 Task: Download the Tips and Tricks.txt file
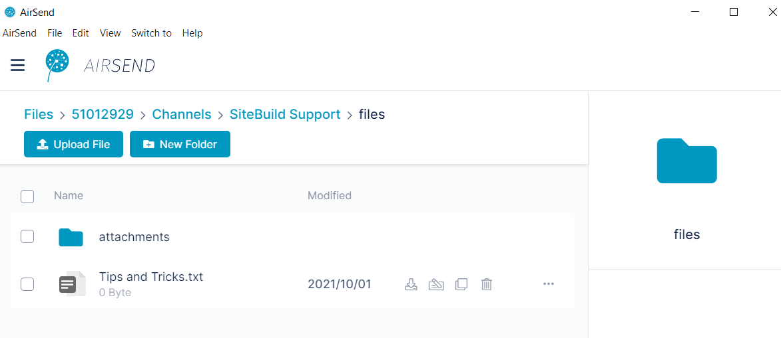point(411,284)
